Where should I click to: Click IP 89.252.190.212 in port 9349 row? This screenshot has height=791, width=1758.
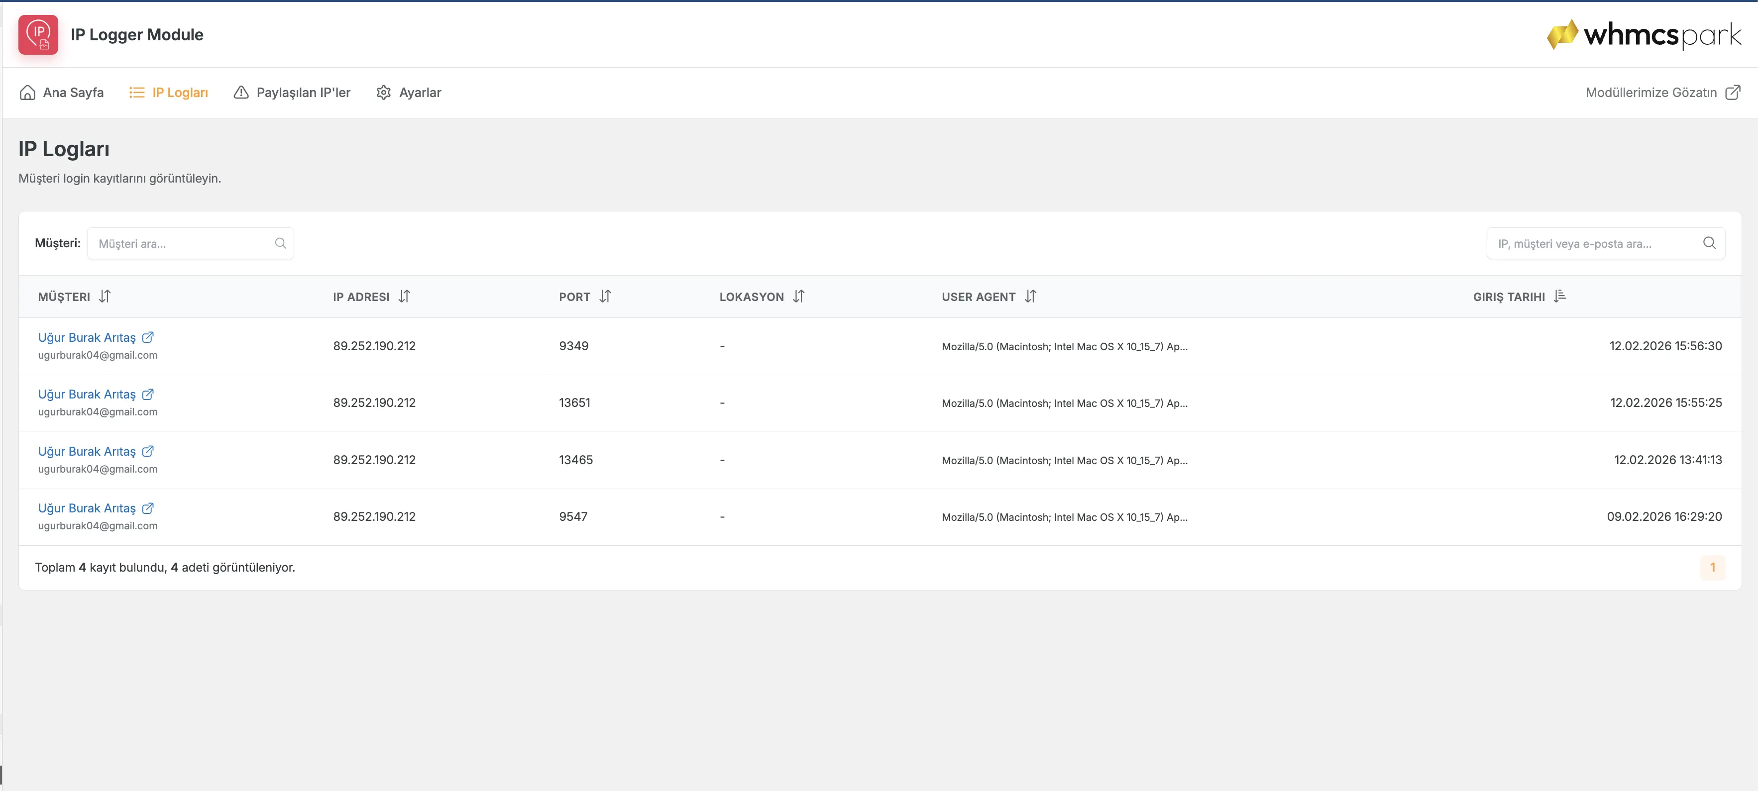(x=374, y=346)
